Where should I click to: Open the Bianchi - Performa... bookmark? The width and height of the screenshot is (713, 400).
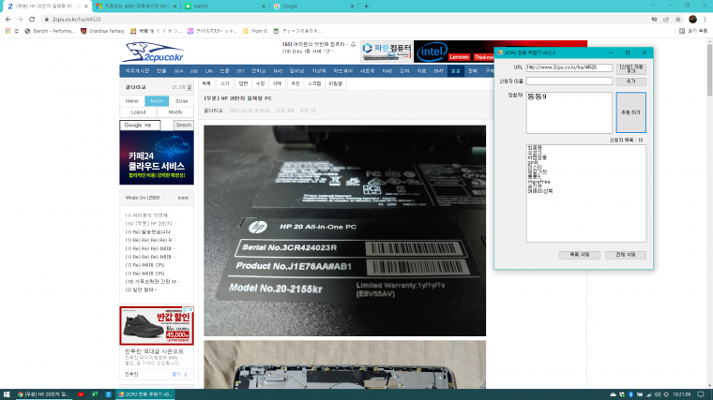click(49, 31)
